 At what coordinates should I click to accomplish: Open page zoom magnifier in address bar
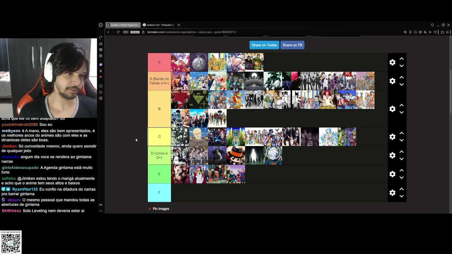tap(405, 32)
